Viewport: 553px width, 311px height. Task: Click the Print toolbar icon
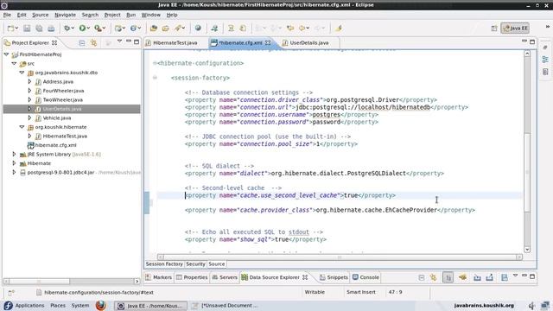click(x=51, y=29)
